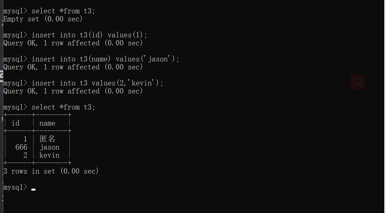Click the 'jason' cell in the table
The height and width of the screenshot is (213, 386).
point(49,147)
